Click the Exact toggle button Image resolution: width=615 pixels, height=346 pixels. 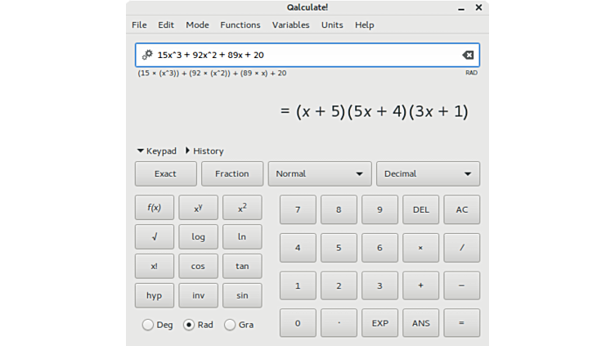(x=165, y=173)
